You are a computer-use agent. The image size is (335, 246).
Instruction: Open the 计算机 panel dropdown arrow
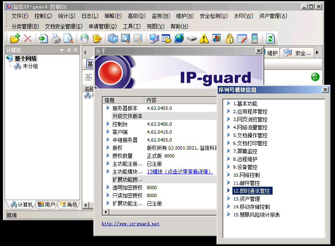[62, 50]
